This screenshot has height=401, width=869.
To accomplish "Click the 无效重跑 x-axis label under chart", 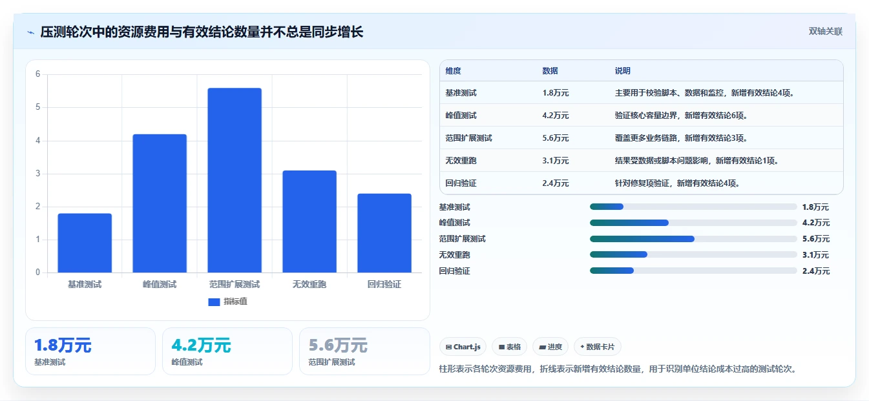I will (x=309, y=284).
